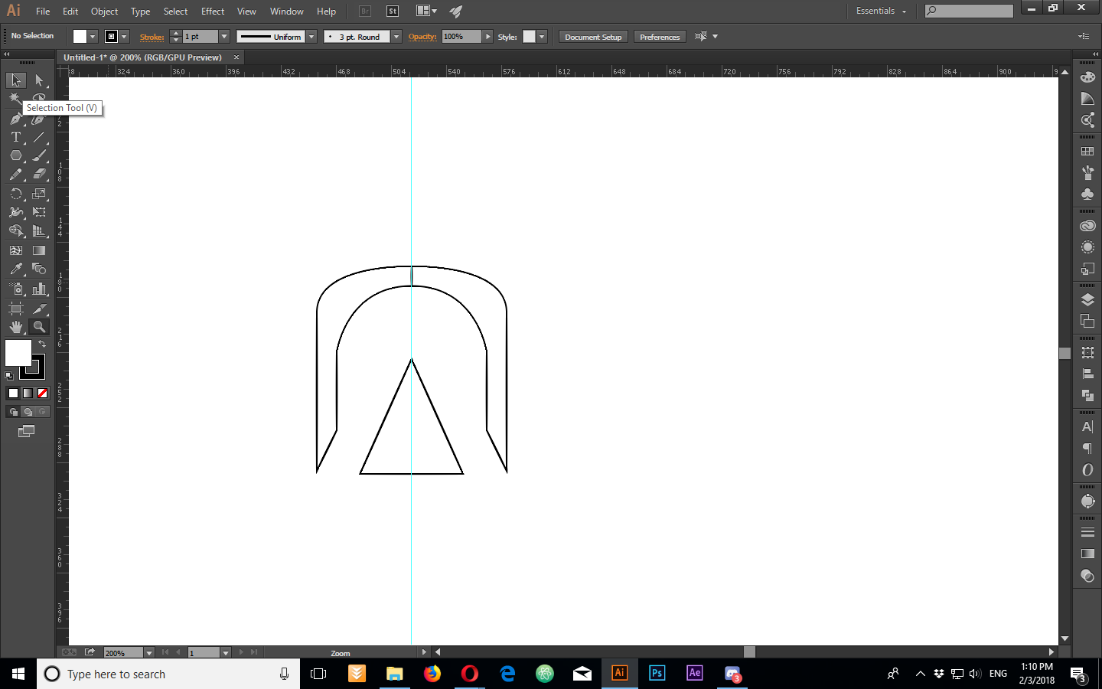Click the Adobe search field

point(969,11)
